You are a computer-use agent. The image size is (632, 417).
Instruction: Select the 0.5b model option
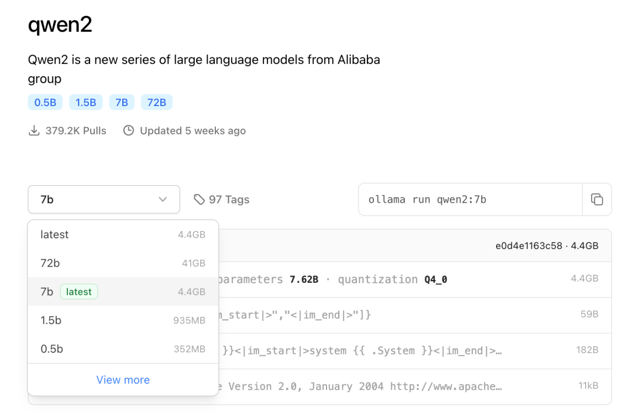tap(123, 349)
